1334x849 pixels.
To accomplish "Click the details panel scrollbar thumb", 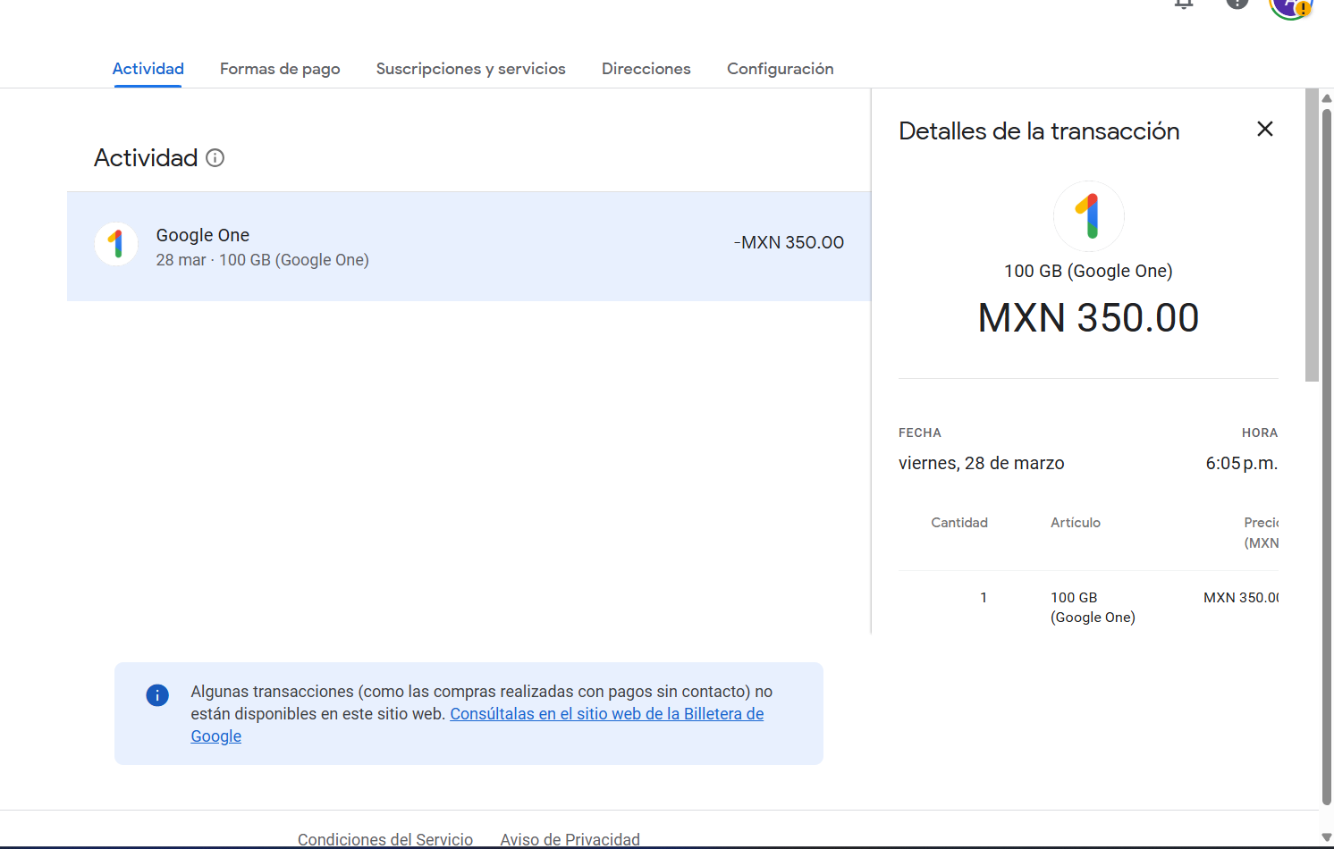I will point(1312,235).
